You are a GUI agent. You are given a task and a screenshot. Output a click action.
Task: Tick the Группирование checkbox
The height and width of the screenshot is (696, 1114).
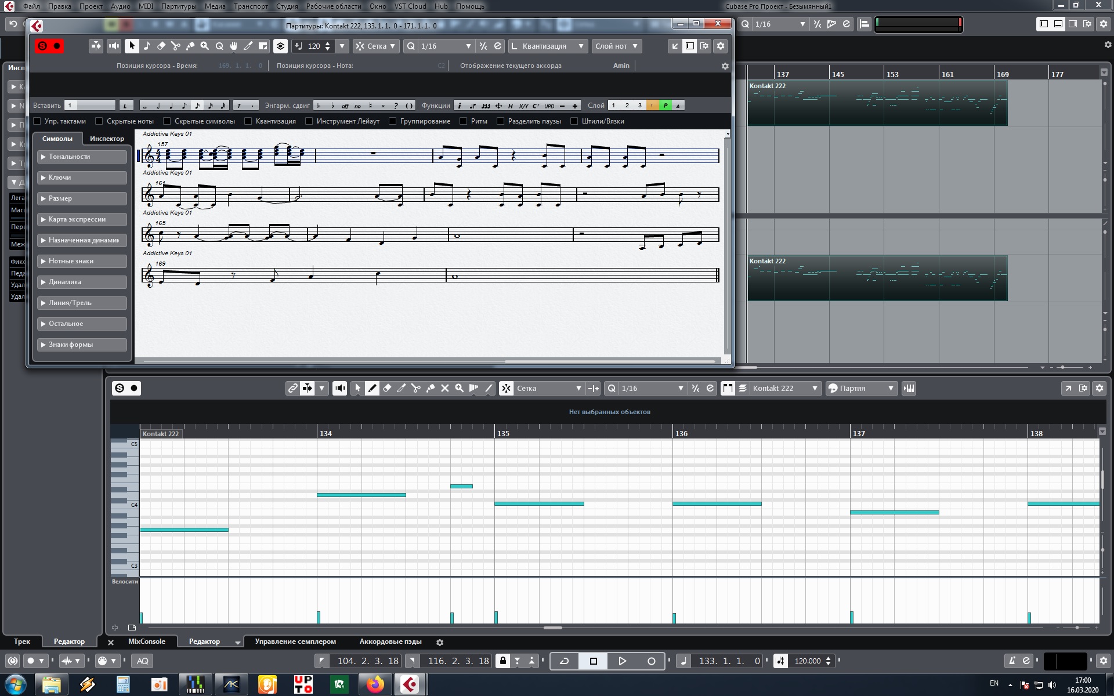click(393, 121)
